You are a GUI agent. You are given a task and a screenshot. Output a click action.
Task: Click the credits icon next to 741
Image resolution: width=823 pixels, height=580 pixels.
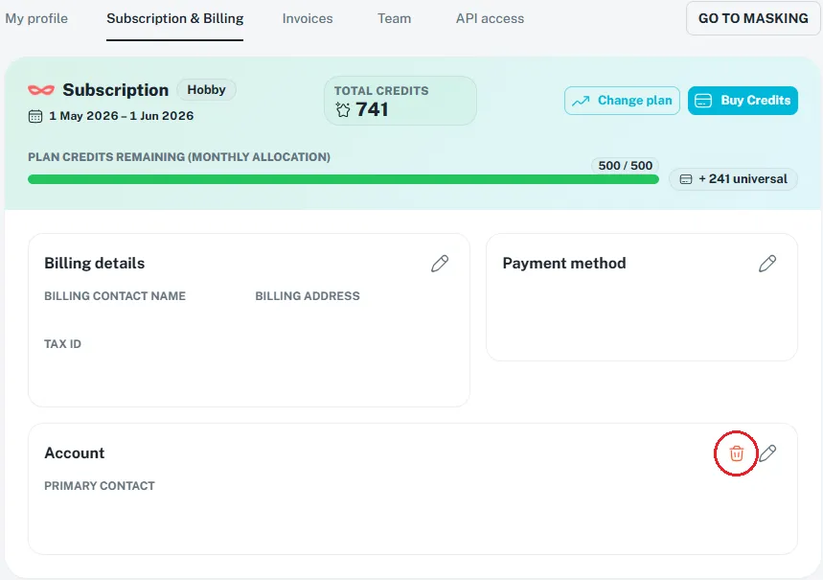point(343,110)
